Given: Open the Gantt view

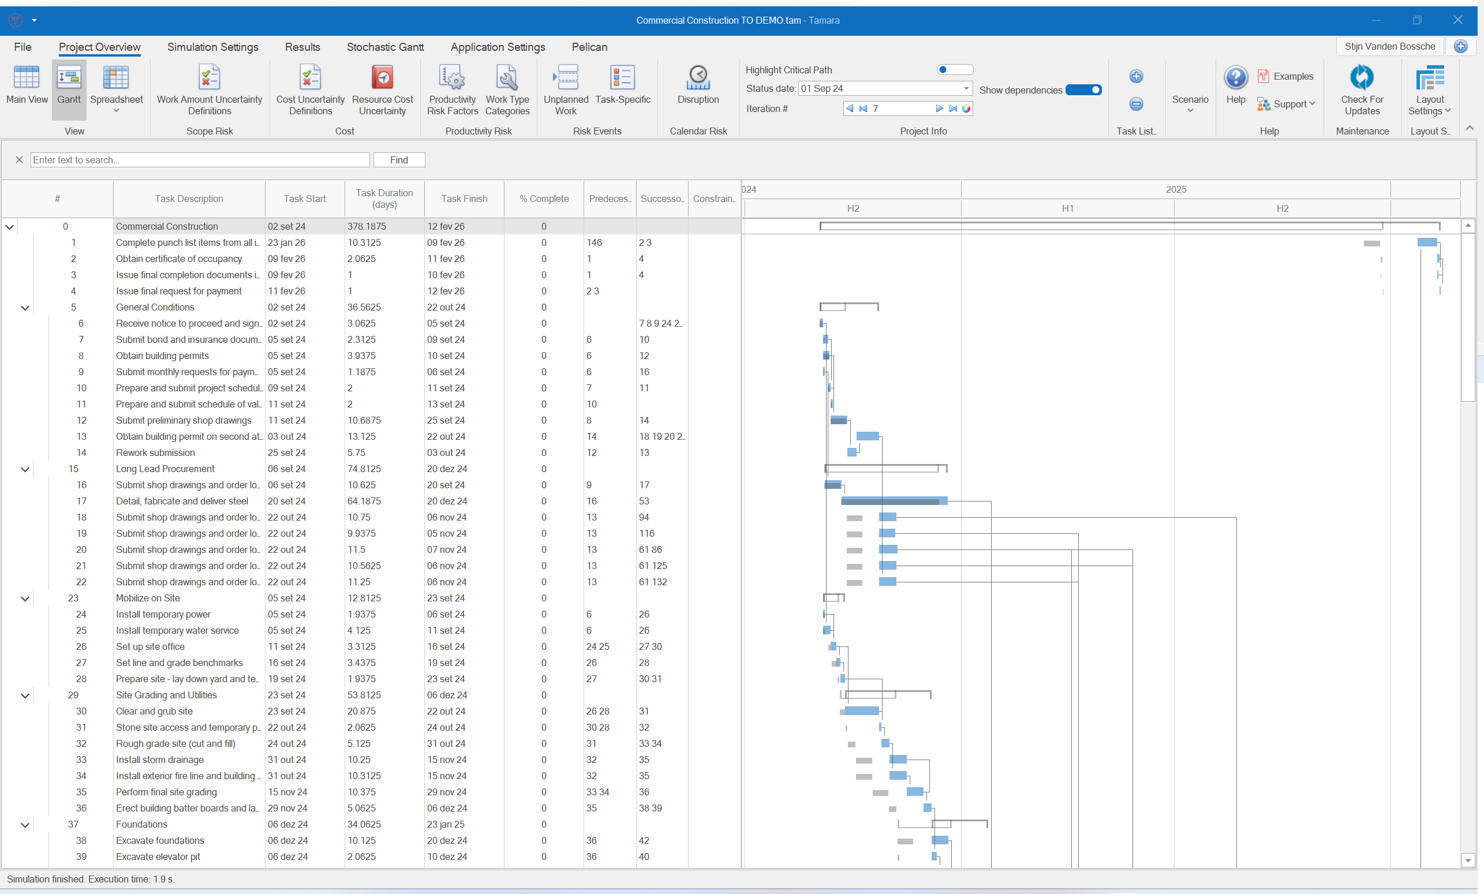Looking at the screenshot, I should coord(69,87).
